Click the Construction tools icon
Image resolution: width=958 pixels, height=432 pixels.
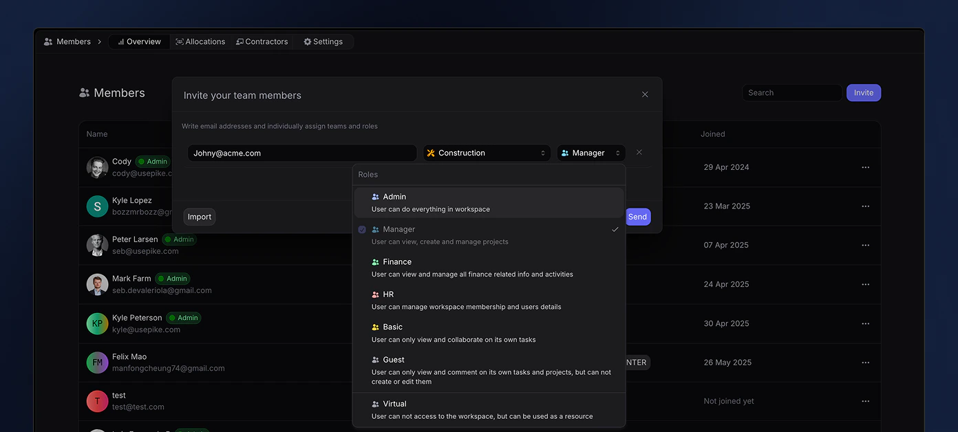[x=431, y=153]
